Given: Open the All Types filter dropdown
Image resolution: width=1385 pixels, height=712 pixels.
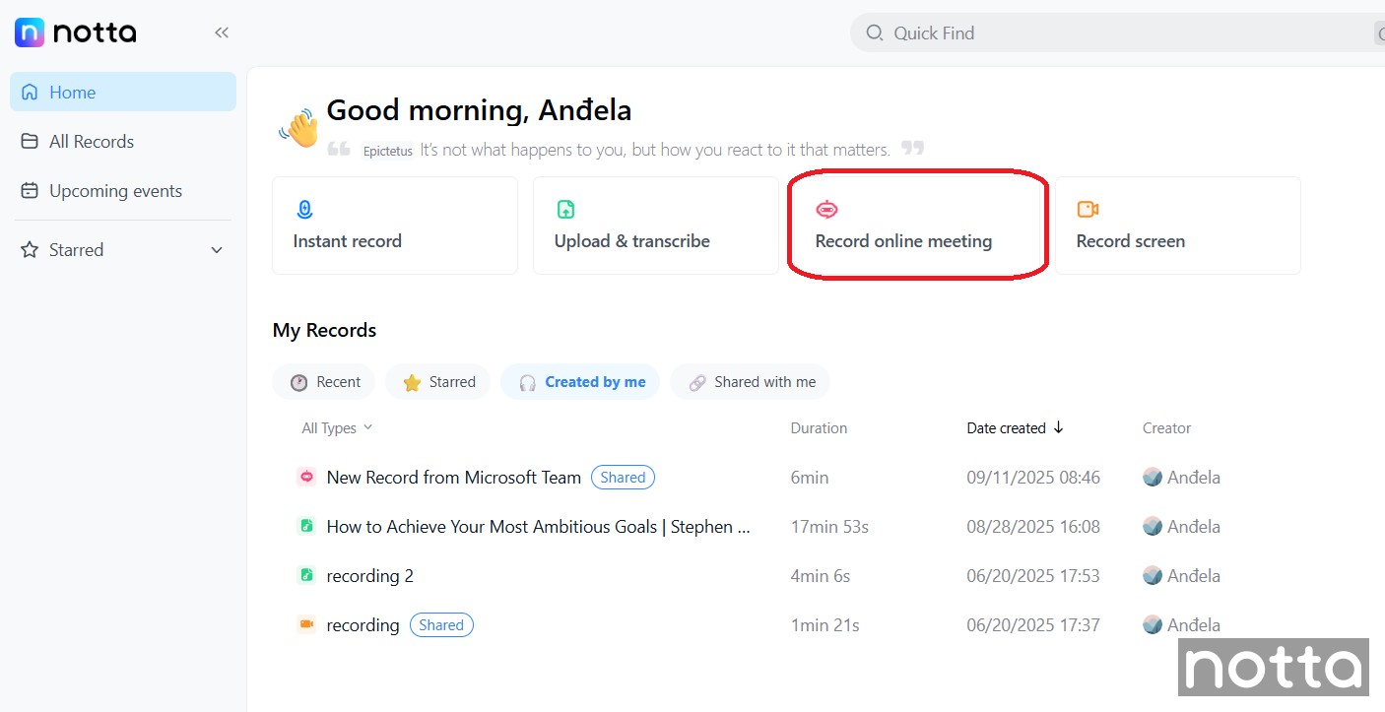Looking at the screenshot, I should (x=337, y=427).
